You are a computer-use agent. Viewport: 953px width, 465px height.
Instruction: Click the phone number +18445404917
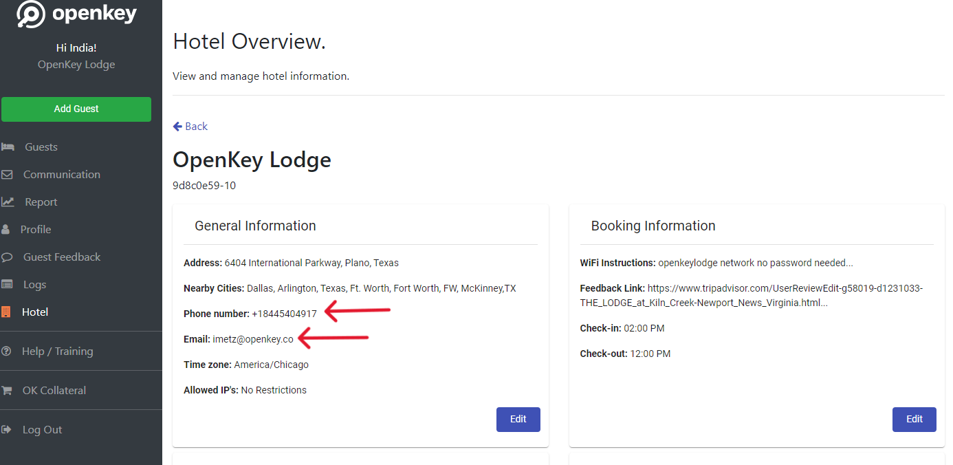click(x=284, y=314)
